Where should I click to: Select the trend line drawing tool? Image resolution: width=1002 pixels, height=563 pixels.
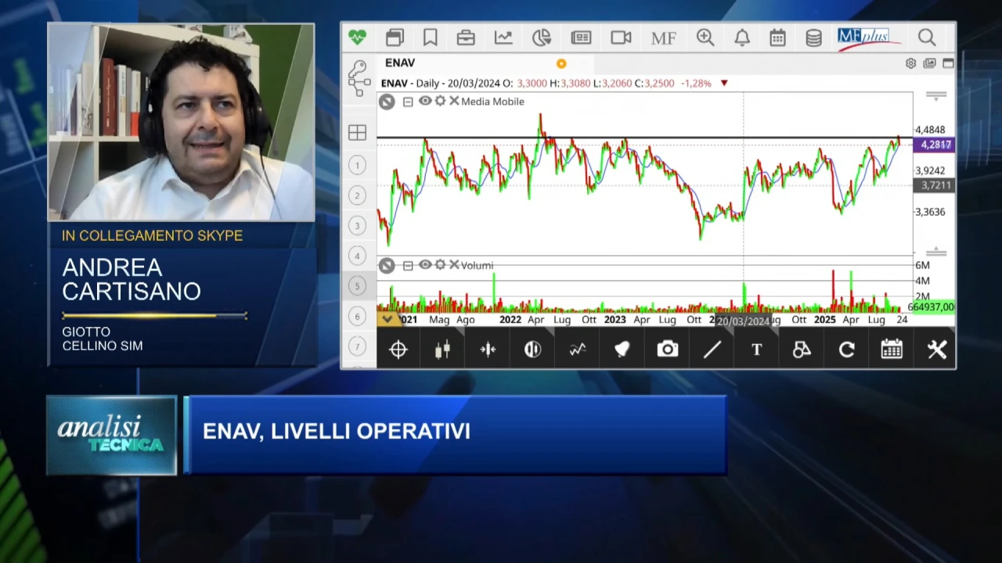(x=712, y=350)
